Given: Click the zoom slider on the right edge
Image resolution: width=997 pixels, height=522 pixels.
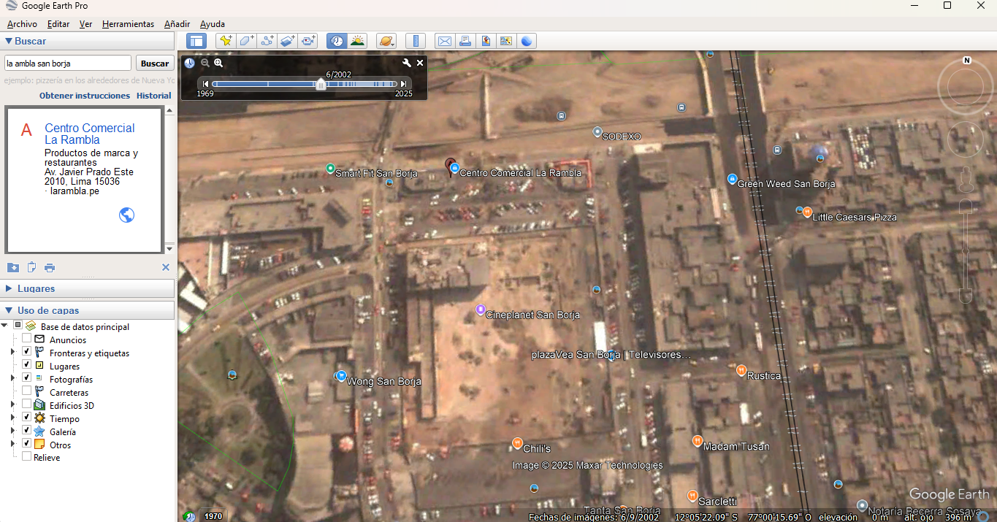Looking at the screenshot, I should (966, 252).
